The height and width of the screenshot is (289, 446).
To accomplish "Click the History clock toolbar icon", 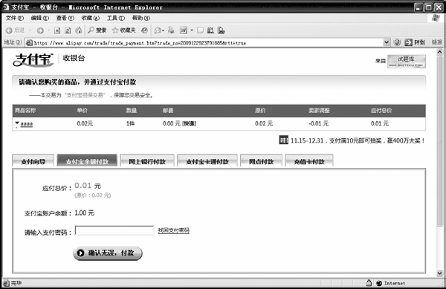I will [144, 30].
